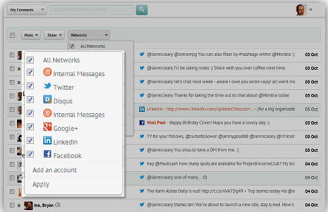Click the Disqus D icon in popup
Screen dimensions: 328x212
coord(48,99)
